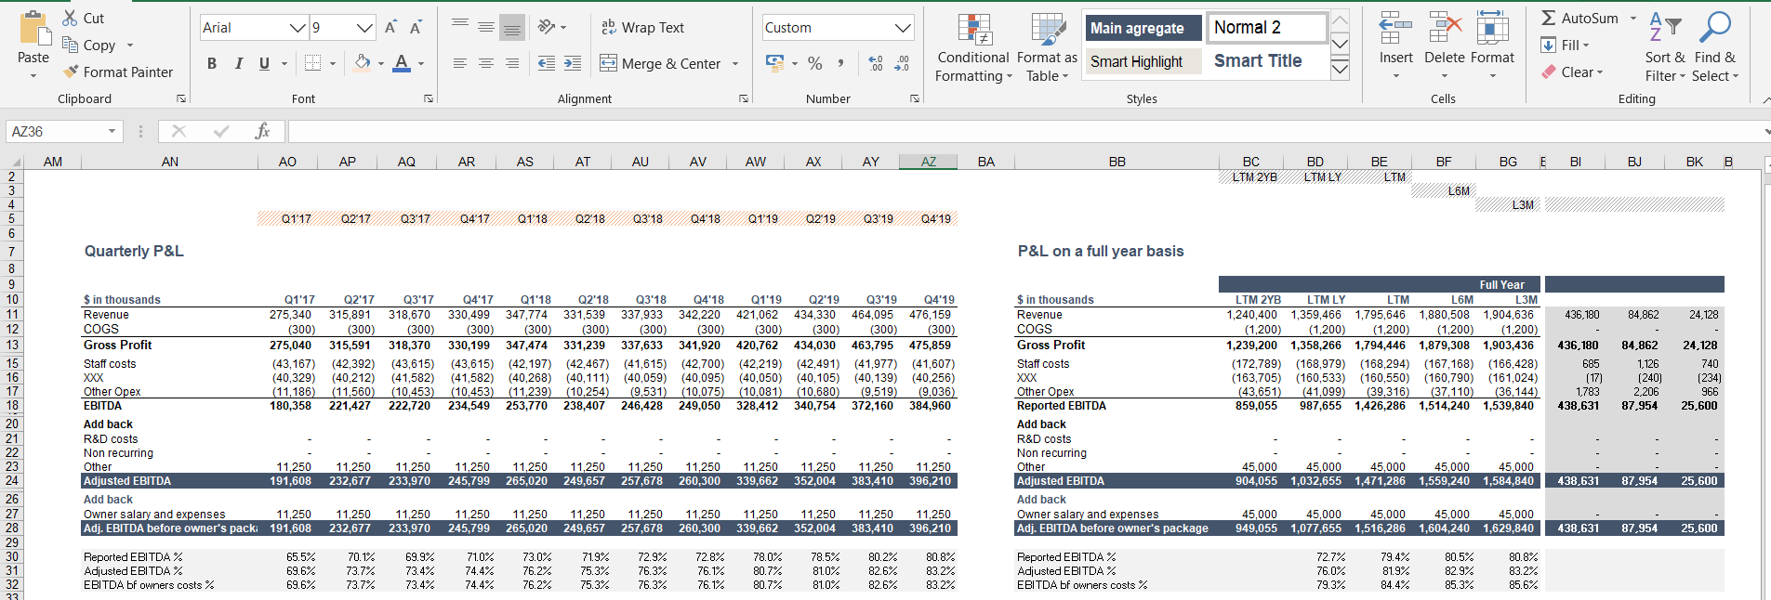The width and height of the screenshot is (1771, 600).
Task: Click the Paste clipboard icon
Action: (34, 29)
